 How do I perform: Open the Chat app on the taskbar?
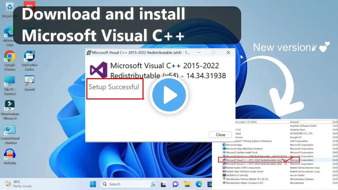coord(175,184)
